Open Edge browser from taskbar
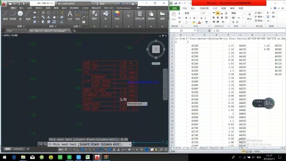The width and height of the screenshot is (286, 161). point(14,157)
